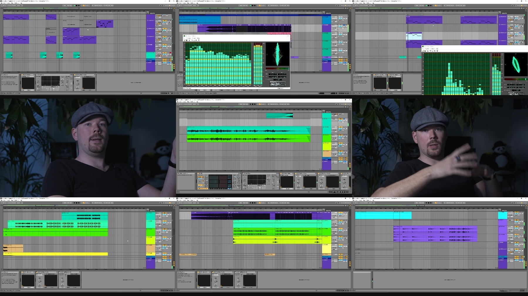This screenshot has height=296, width=528.
Task: Hit Record in the bottom-left Ableton frame
Action: tap(79, 203)
